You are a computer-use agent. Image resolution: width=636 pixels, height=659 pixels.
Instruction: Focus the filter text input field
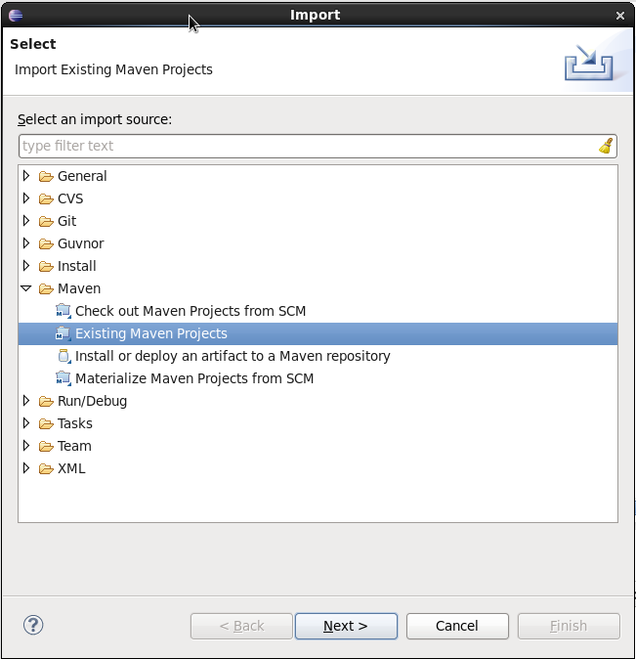tap(303, 146)
